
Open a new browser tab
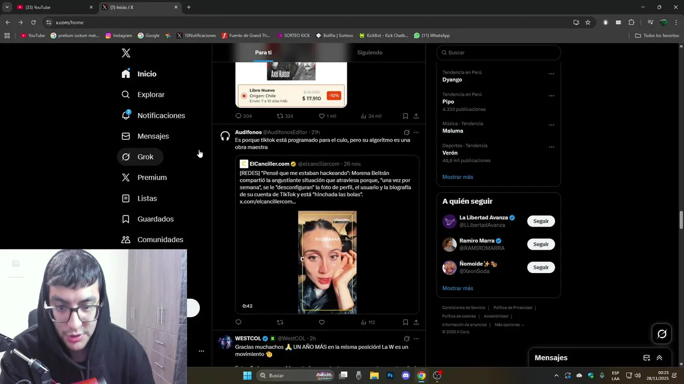pyautogui.click(x=189, y=7)
